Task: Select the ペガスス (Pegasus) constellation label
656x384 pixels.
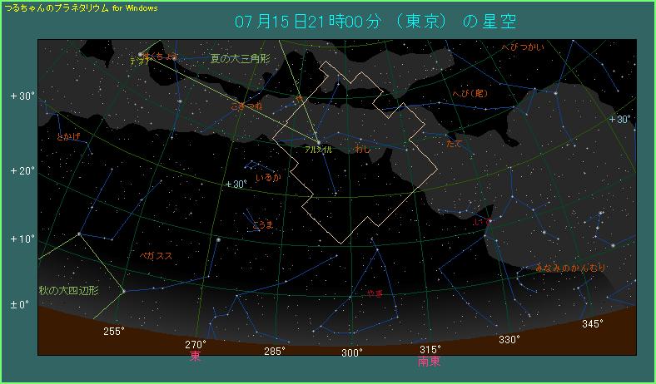Action: [156, 256]
